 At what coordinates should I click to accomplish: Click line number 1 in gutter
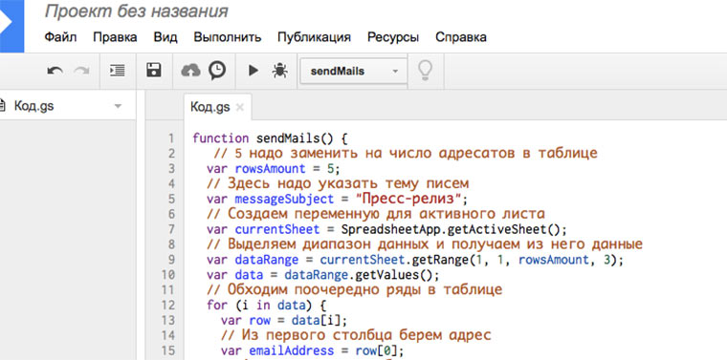[x=171, y=138]
